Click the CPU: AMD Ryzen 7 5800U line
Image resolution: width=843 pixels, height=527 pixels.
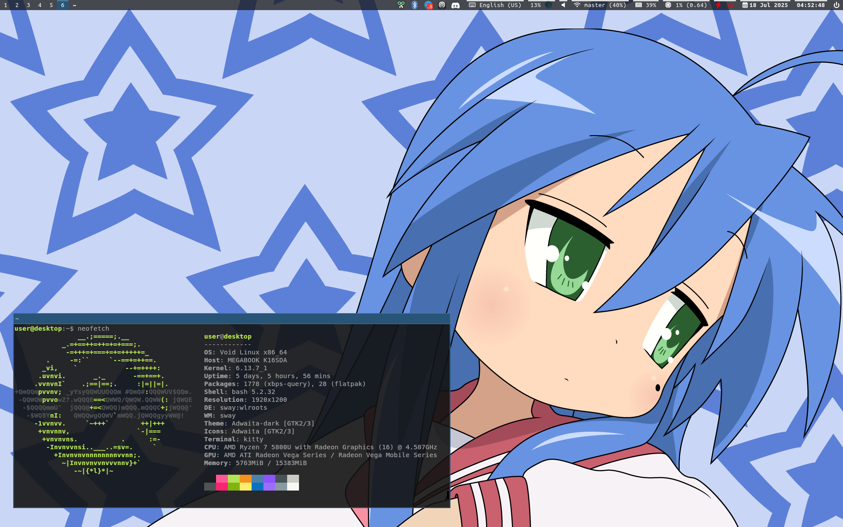[x=321, y=447]
